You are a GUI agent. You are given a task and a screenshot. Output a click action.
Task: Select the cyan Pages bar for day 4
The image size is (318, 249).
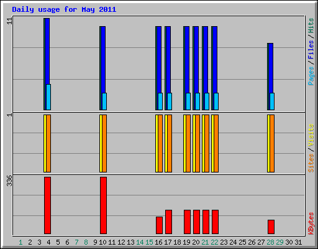tap(48, 97)
